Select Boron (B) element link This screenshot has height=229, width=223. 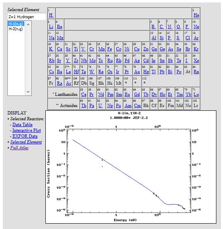(x=153, y=26)
